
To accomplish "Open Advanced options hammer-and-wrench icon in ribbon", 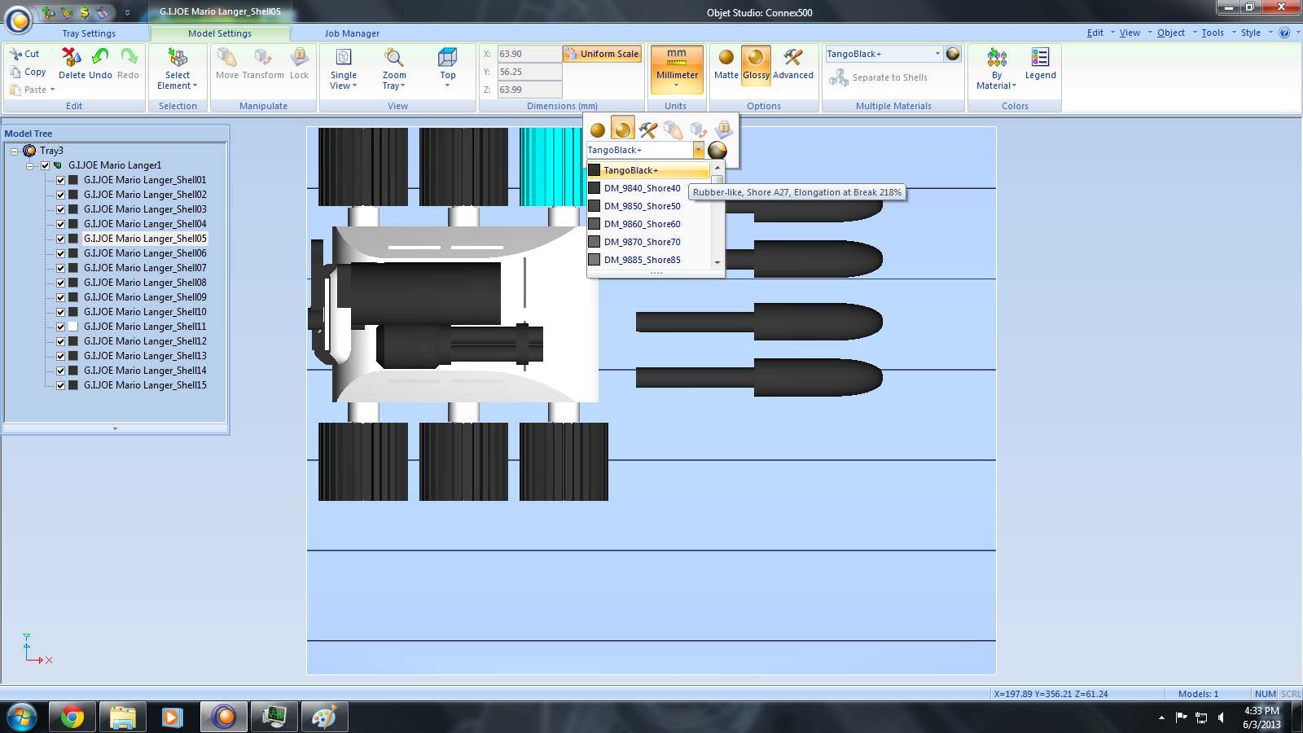I will (x=793, y=57).
